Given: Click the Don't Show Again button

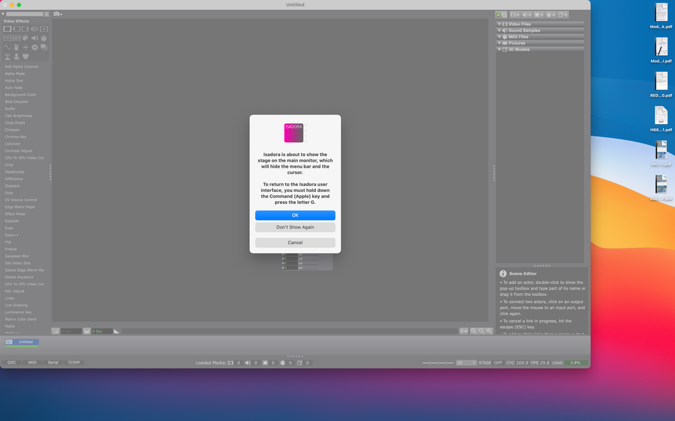Looking at the screenshot, I should click(295, 227).
